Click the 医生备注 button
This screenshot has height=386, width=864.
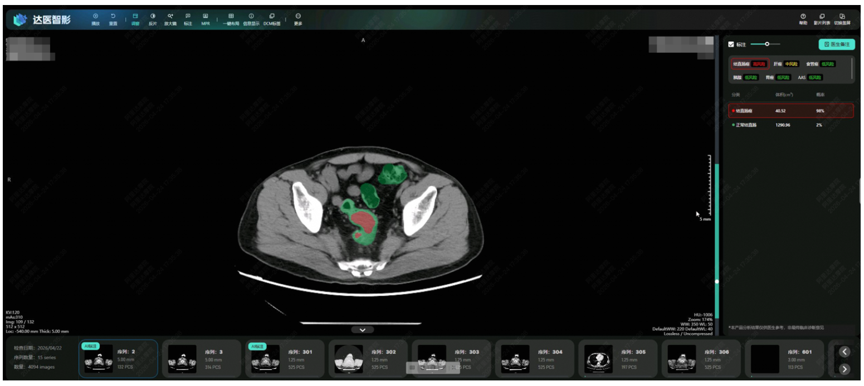coord(836,44)
